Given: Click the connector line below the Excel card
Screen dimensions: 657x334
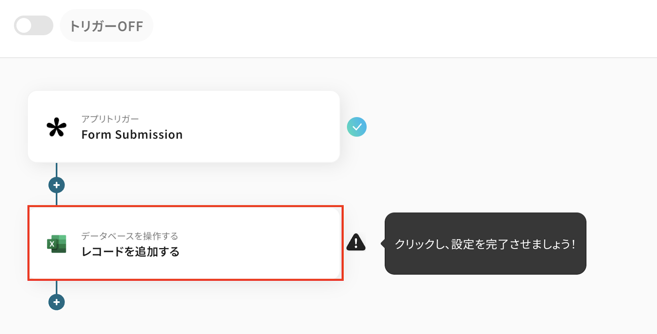Looking at the screenshot, I should pyautogui.click(x=57, y=287).
